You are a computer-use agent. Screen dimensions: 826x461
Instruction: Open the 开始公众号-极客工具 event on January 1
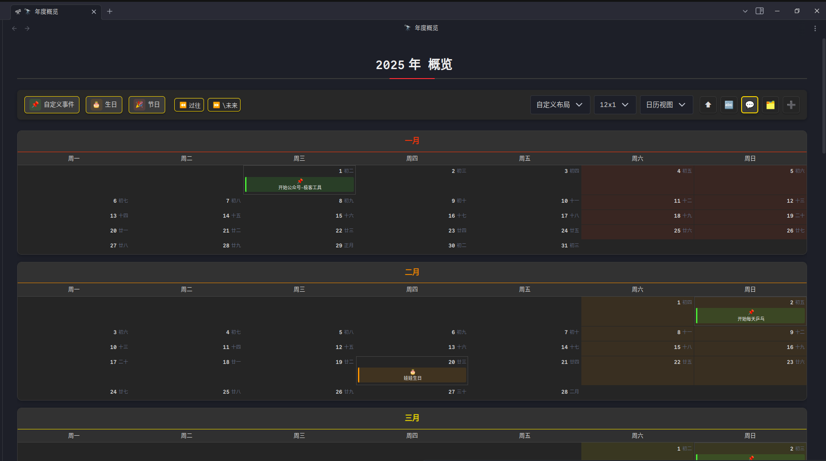pyautogui.click(x=300, y=185)
